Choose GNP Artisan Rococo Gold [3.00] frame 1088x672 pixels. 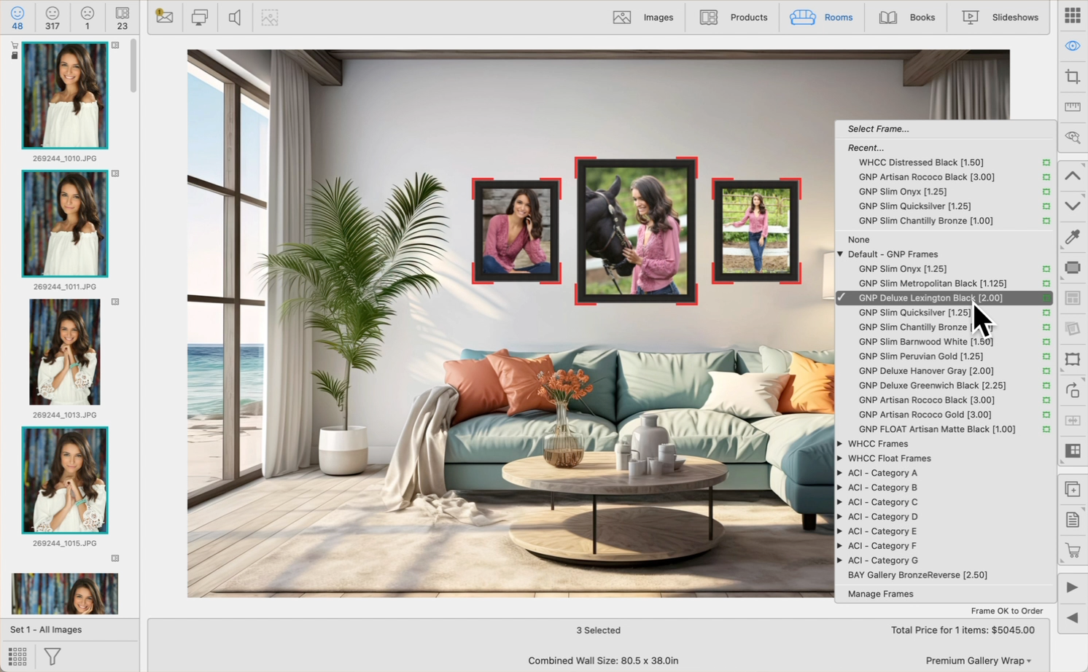pyautogui.click(x=925, y=415)
